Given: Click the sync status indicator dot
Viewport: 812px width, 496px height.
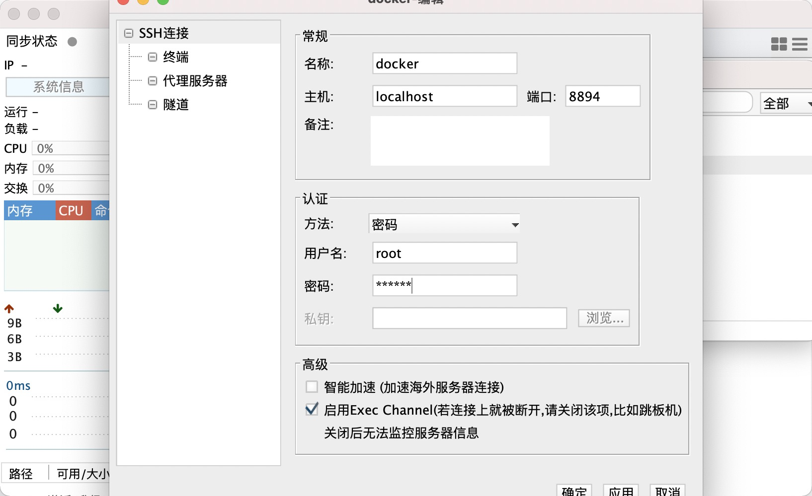Looking at the screenshot, I should tap(73, 42).
